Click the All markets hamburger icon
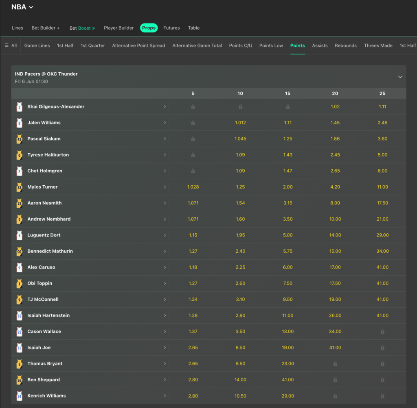This screenshot has height=408, width=417. [x=7, y=46]
